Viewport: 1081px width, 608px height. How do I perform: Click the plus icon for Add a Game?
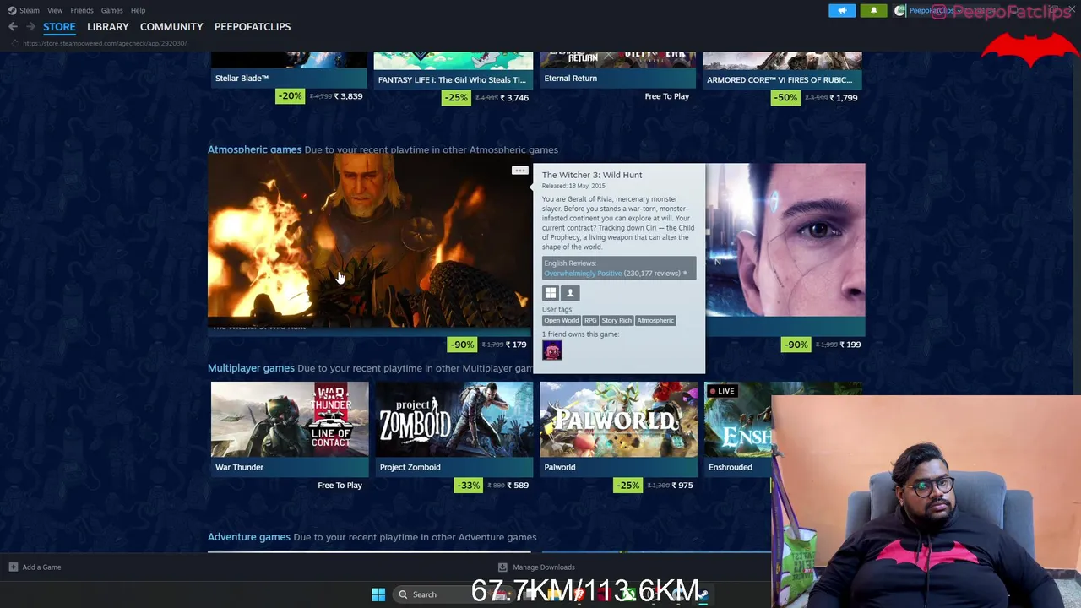coord(13,567)
